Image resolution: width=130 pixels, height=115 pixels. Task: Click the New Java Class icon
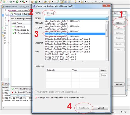(36, 2)
